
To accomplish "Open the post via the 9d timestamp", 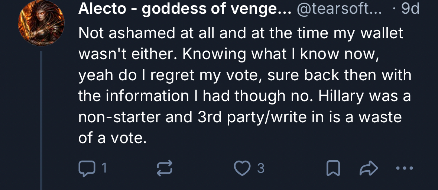I will tap(410, 9).
